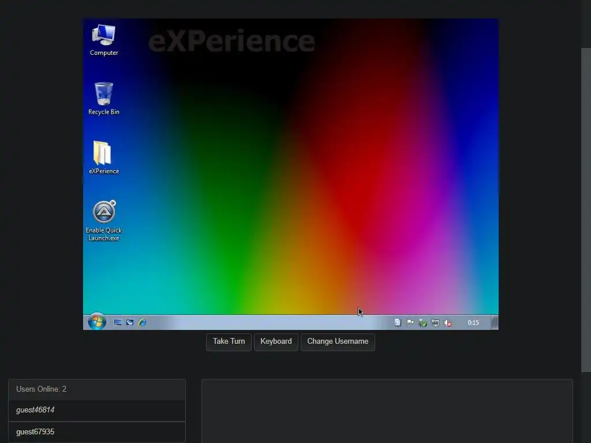Launch Internet Explorer from quick launch
The image size is (591, 443).
pos(143,322)
